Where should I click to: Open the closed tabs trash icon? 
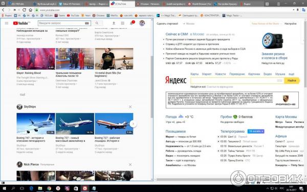279,4
